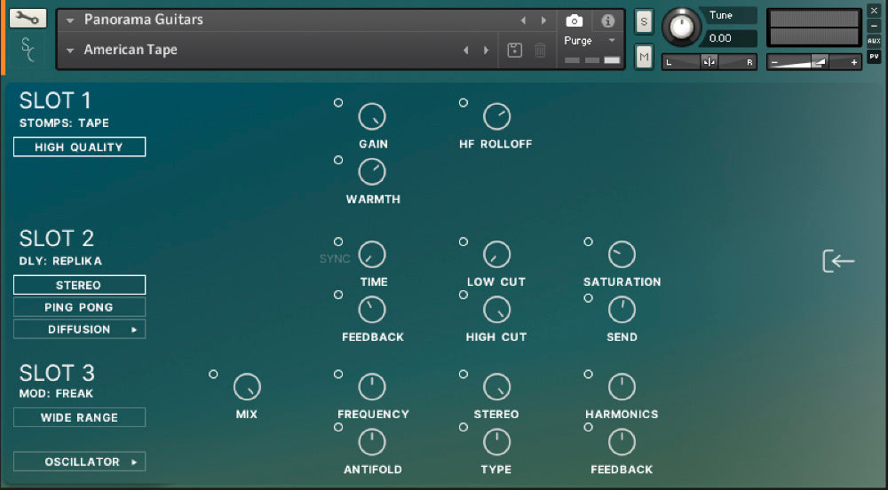This screenshot has width=888, height=490.
Task: Click the Slot 1 GAIN knob
Action: click(x=372, y=116)
